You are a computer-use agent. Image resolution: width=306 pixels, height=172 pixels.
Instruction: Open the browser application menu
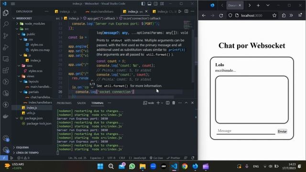[300, 15]
